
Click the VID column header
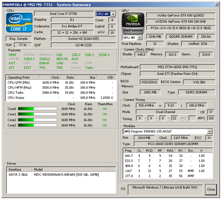pos(106,77)
